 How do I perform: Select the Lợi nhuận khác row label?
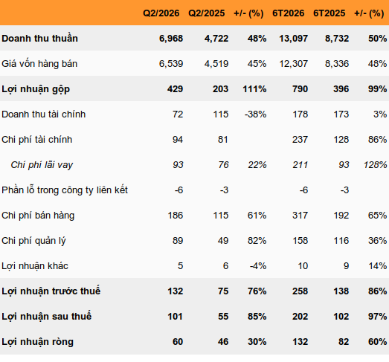35,266
